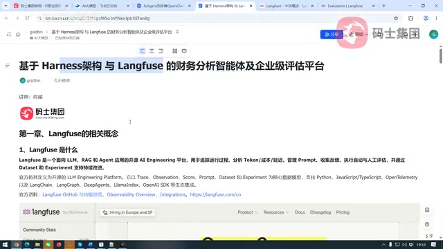Image resolution: width=443 pixels, height=249 pixels.
Task: Navigate back in the browser
Action: point(7,19)
